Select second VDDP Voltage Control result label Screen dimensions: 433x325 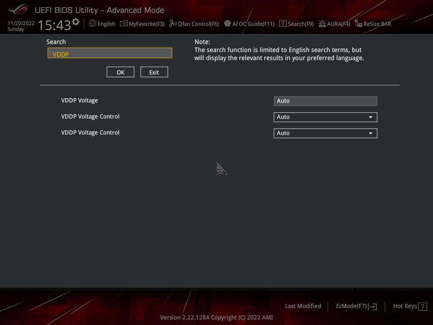90,132
